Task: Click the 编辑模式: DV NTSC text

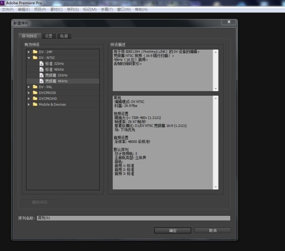Action: click(129, 102)
